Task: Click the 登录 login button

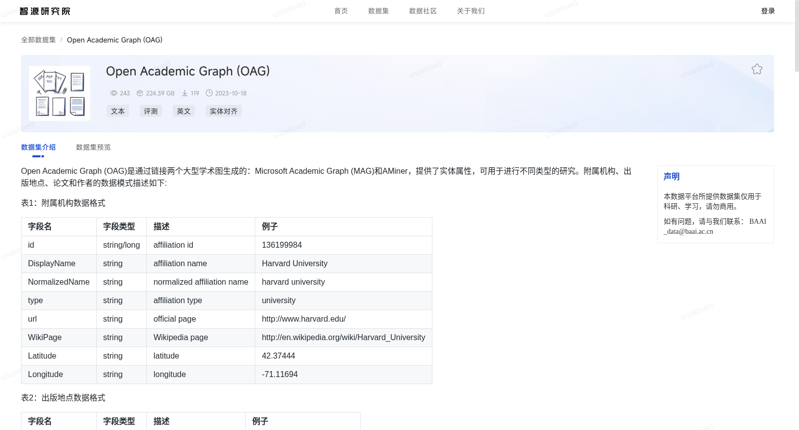Action: (x=768, y=11)
